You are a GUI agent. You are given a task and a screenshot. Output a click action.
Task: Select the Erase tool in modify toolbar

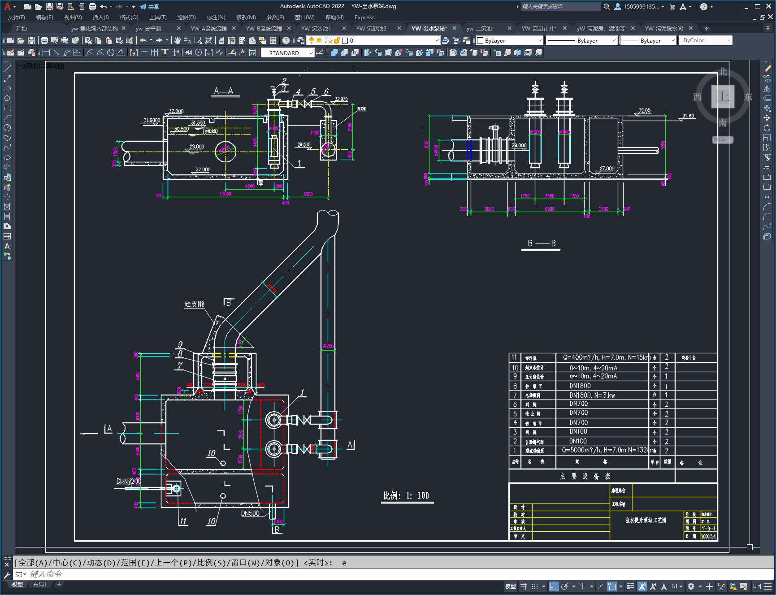pyautogui.click(x=767, y=69)
